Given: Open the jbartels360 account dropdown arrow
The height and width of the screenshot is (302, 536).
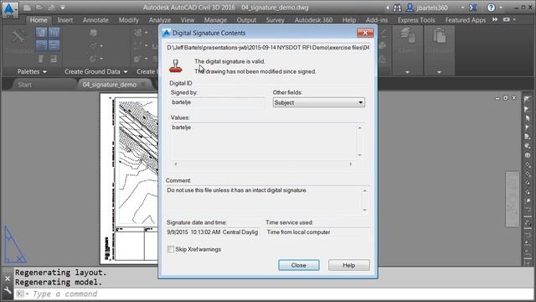Looking at the screenshot, I should click(462, 8).
